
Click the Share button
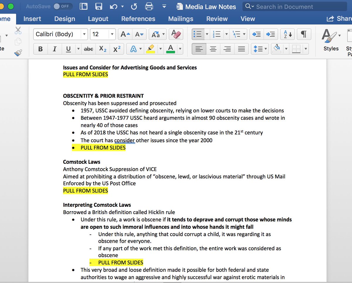click(x=339, y=19)
